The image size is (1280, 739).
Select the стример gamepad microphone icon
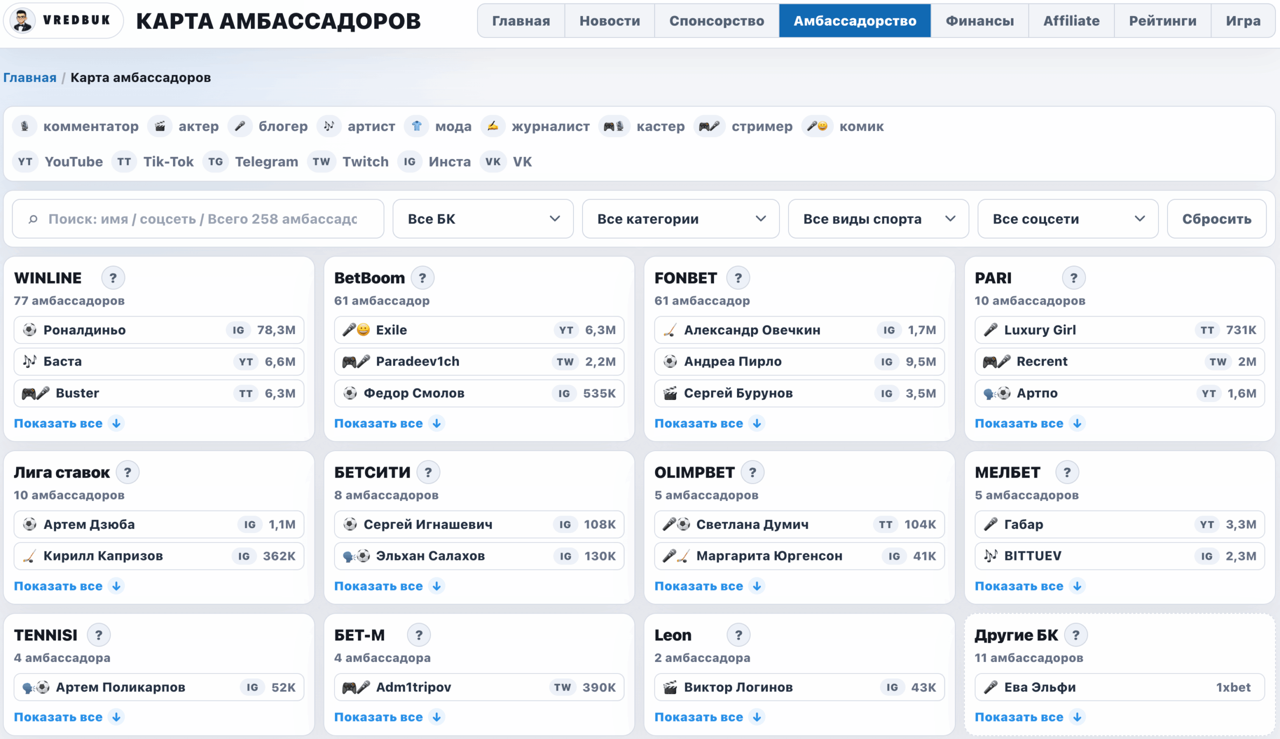[x=709, y=126]
